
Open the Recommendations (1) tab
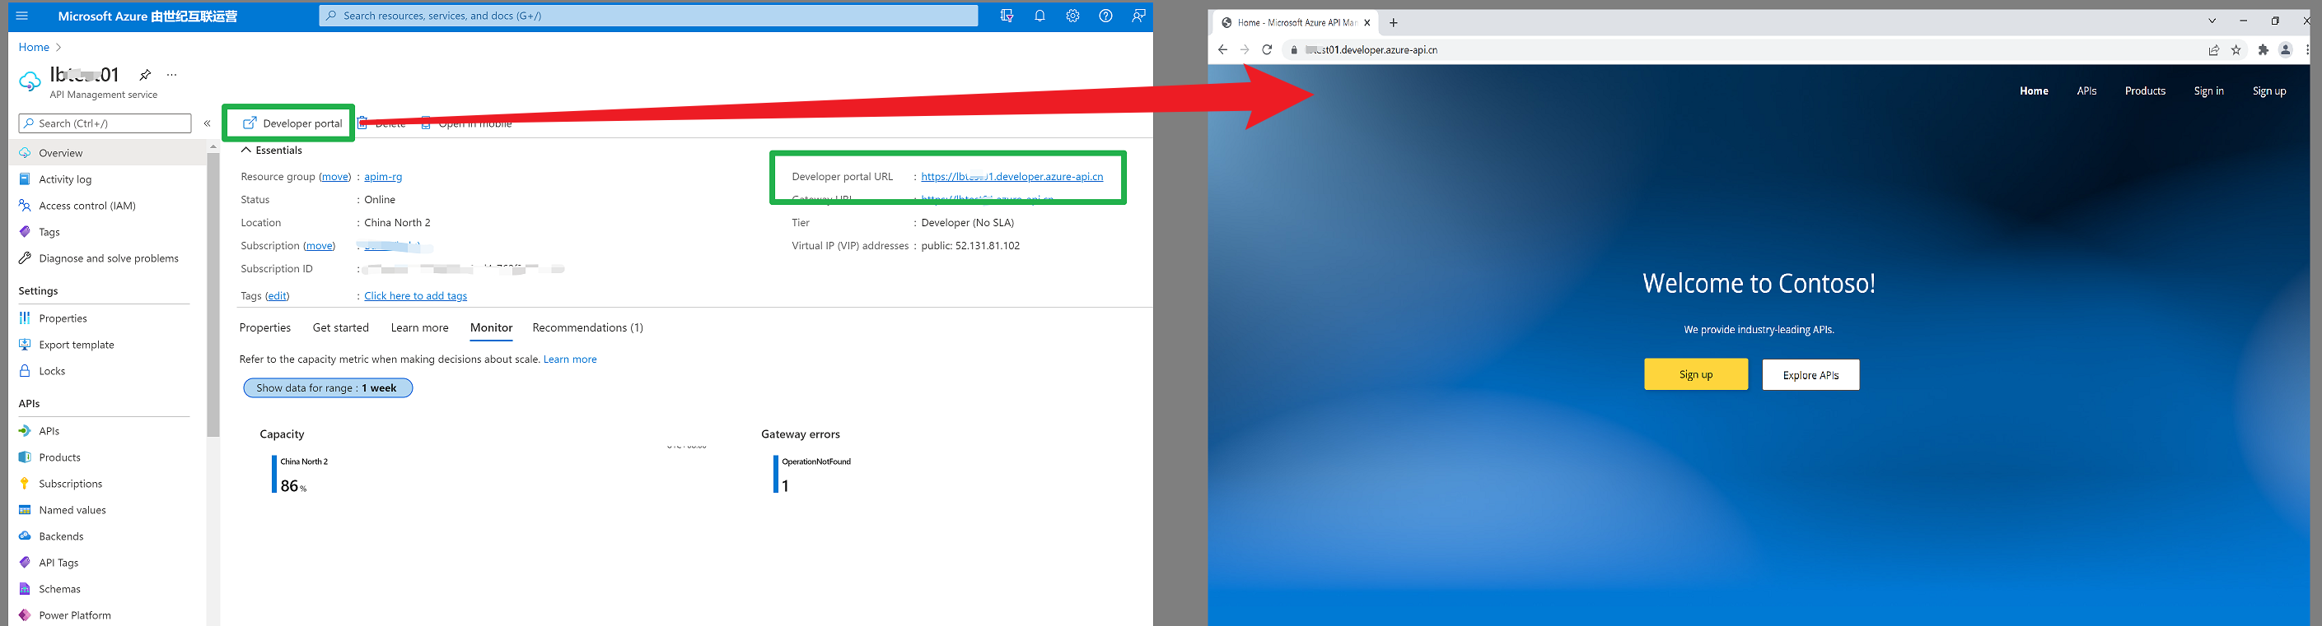pos(588,328)
